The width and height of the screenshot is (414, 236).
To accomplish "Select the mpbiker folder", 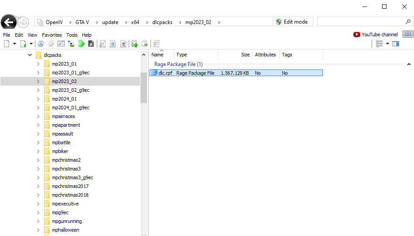I will pos(60,151).
